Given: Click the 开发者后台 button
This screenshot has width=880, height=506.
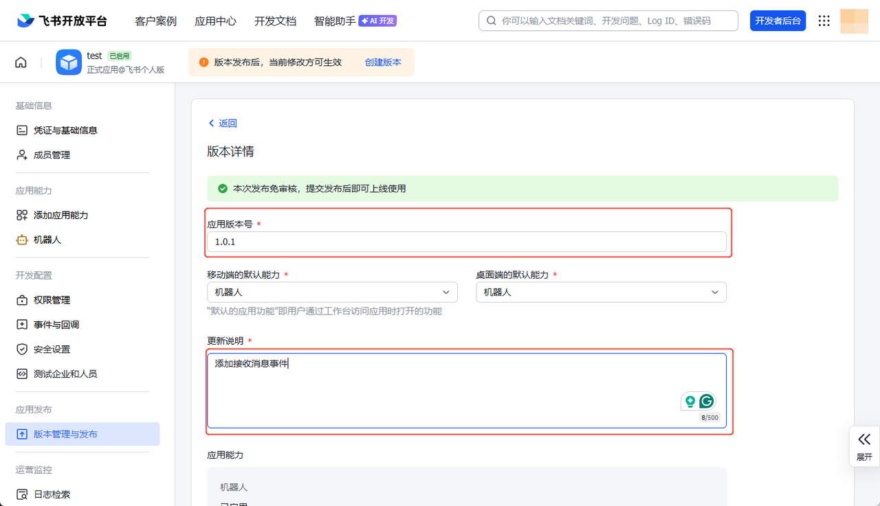Looking at the screenshot, I should (778, 21).
